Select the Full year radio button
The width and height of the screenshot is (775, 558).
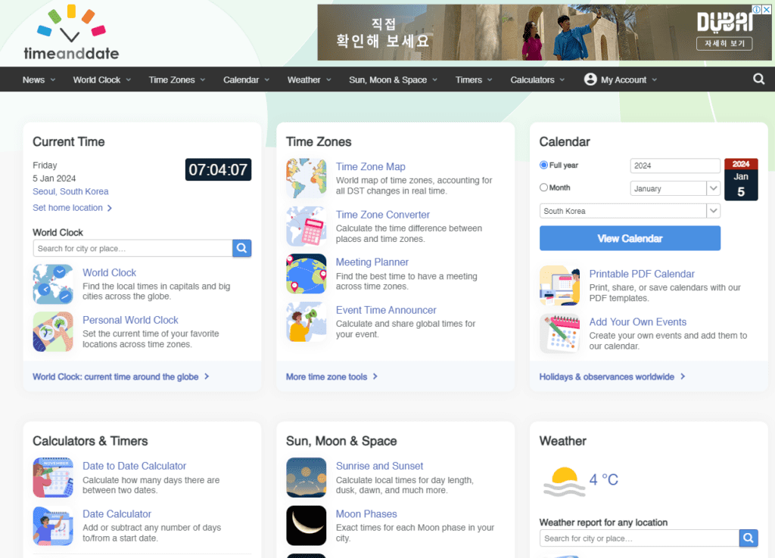[x=543, y=165]
